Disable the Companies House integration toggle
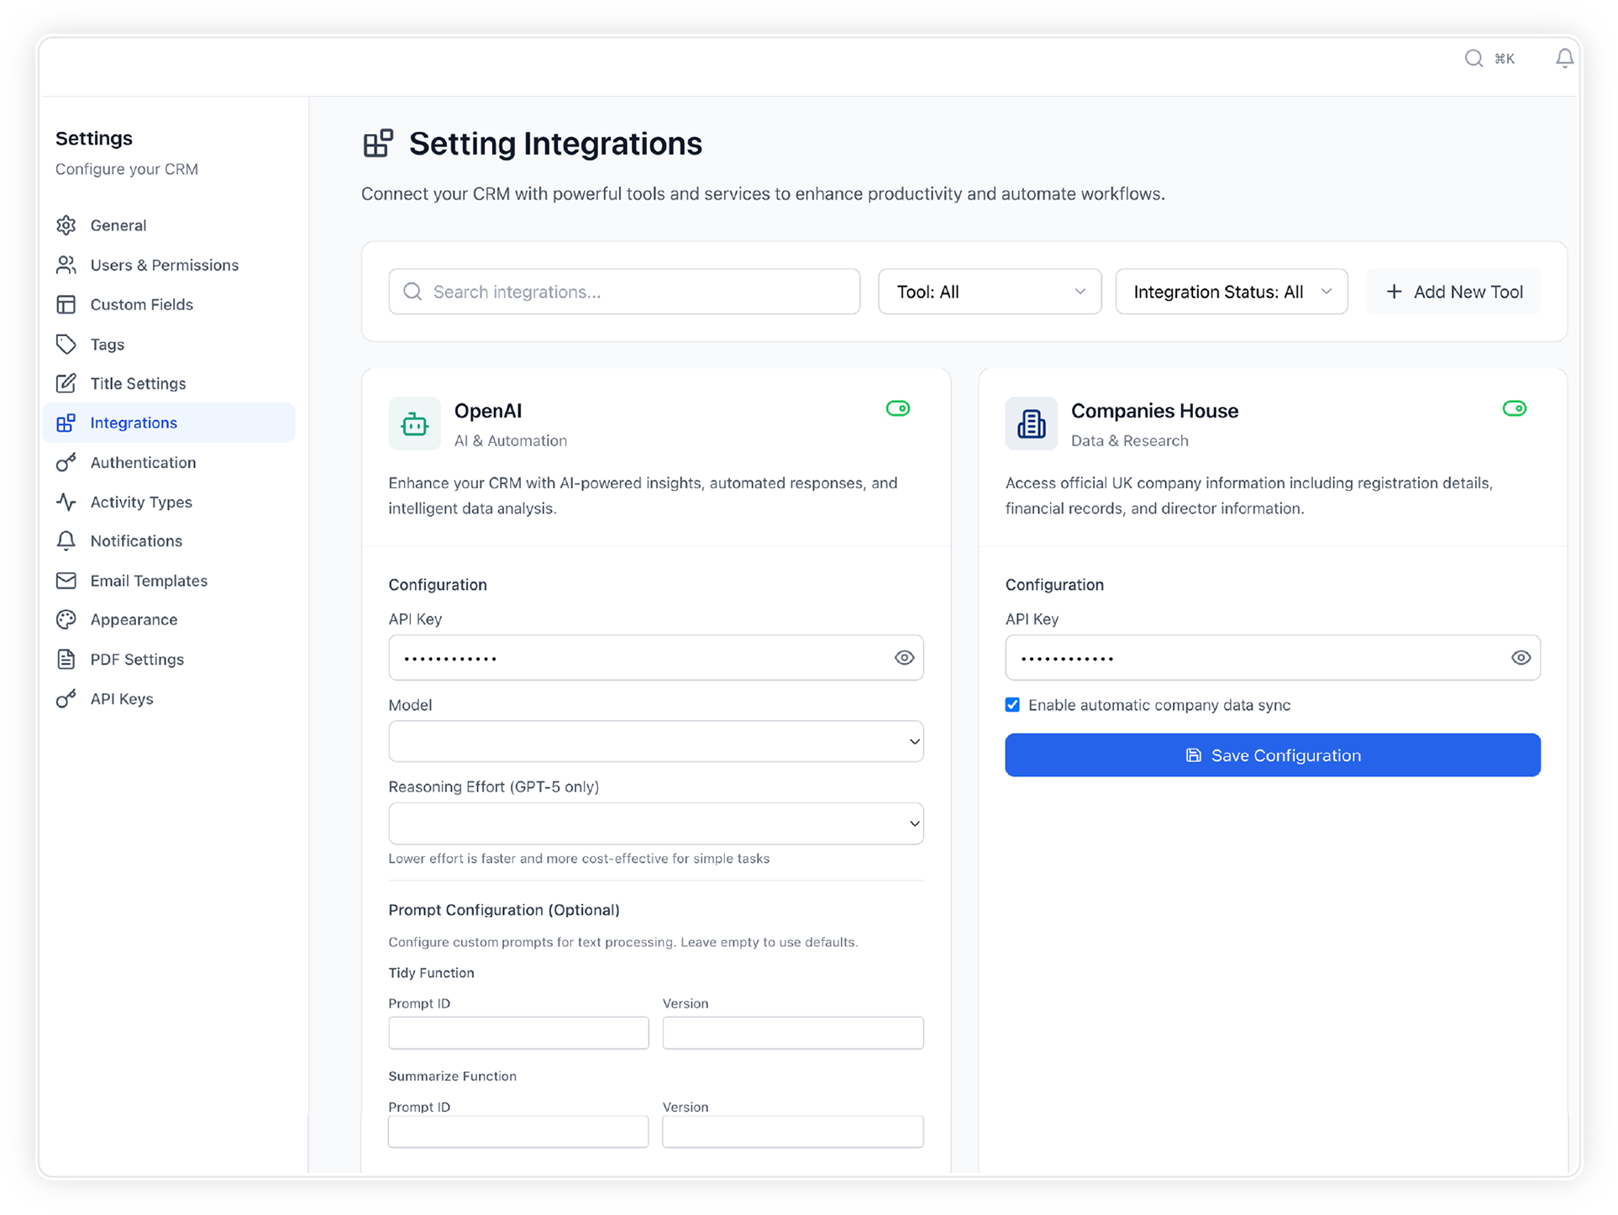1618x1215 pixels. pos(1515,408)
